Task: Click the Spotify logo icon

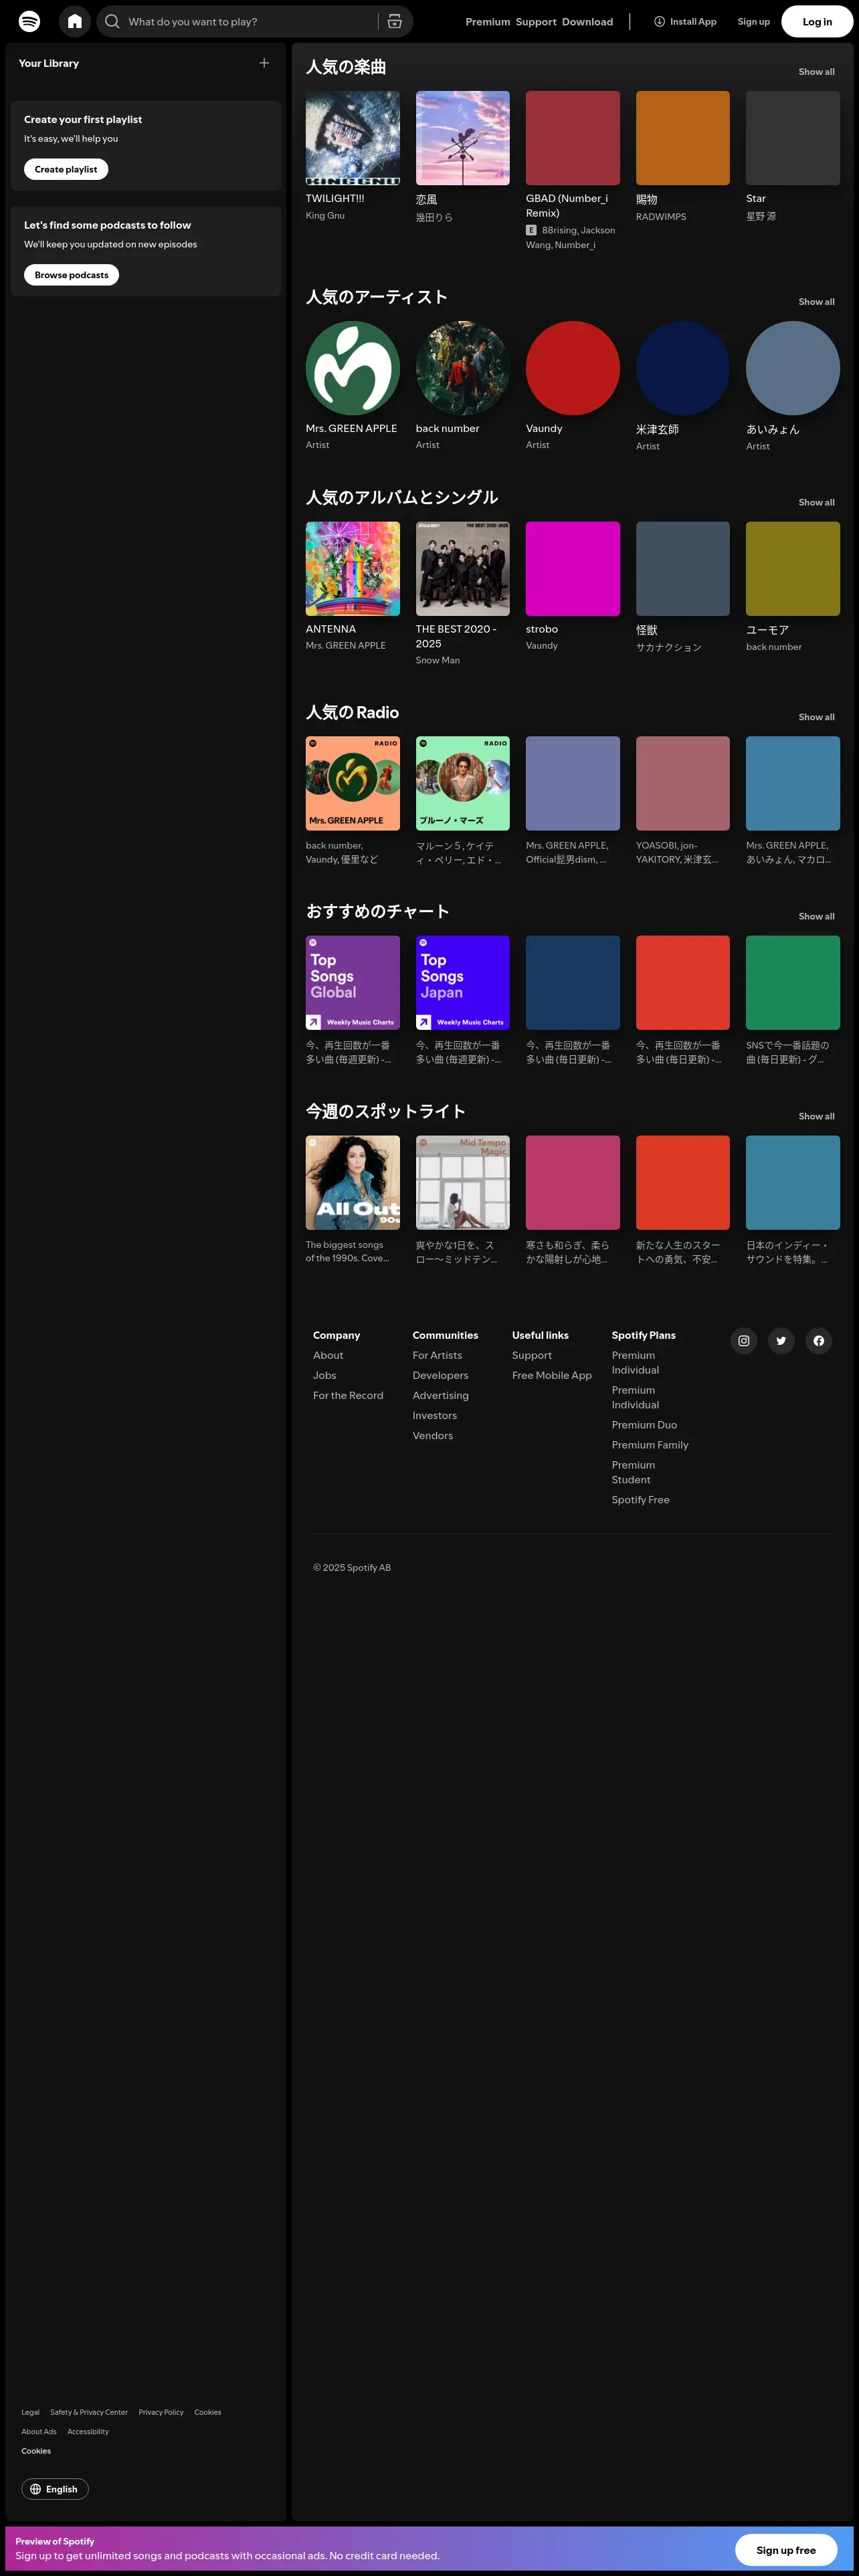Action: pos(30,21)
